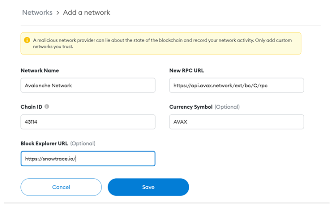Click the Chain ID info icon

click(x=47, y=106)
